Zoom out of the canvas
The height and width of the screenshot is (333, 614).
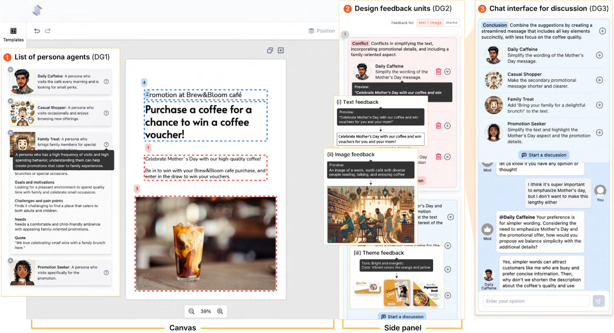[191, 311]
